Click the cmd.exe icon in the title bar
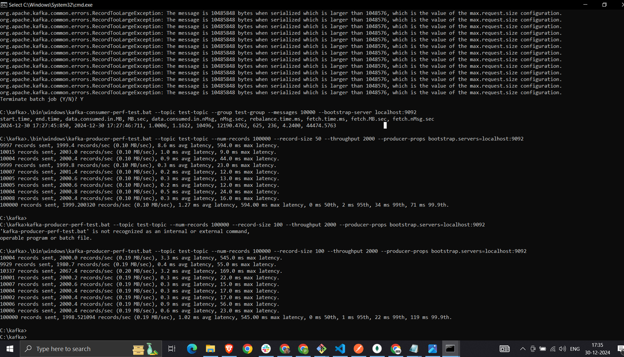This screenshot has width=624, height=357. click(x=4, y=4)
